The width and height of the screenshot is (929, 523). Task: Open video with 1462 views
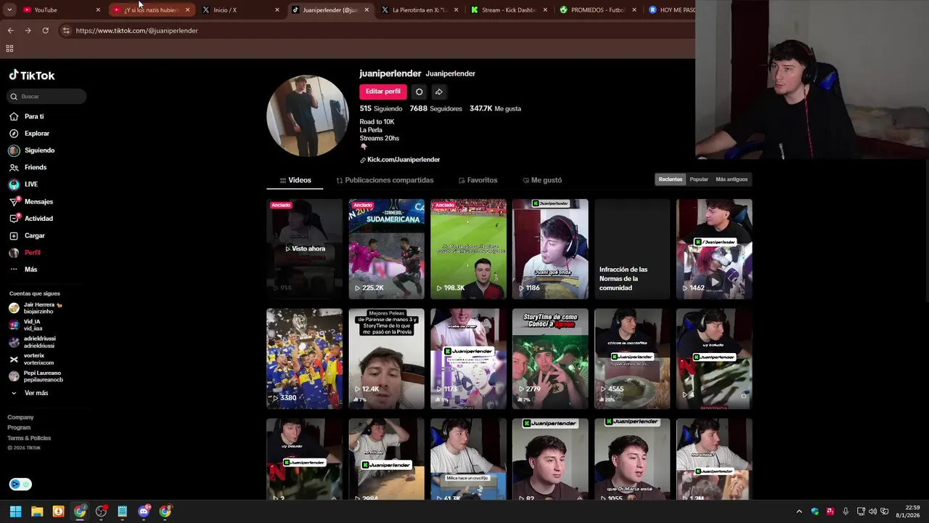(x=714, y=249)
